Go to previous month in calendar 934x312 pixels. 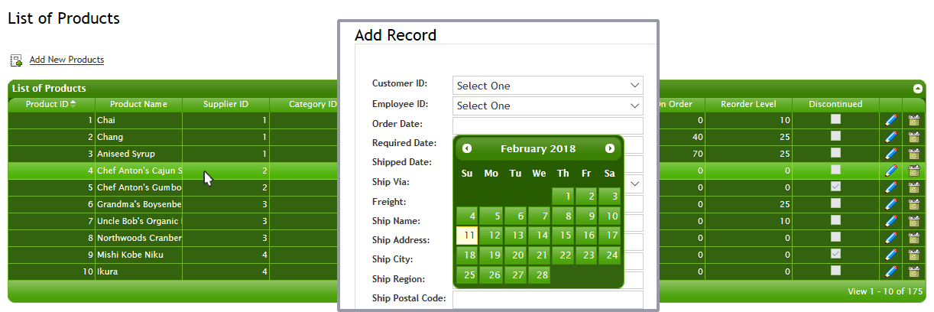(467, 148)
